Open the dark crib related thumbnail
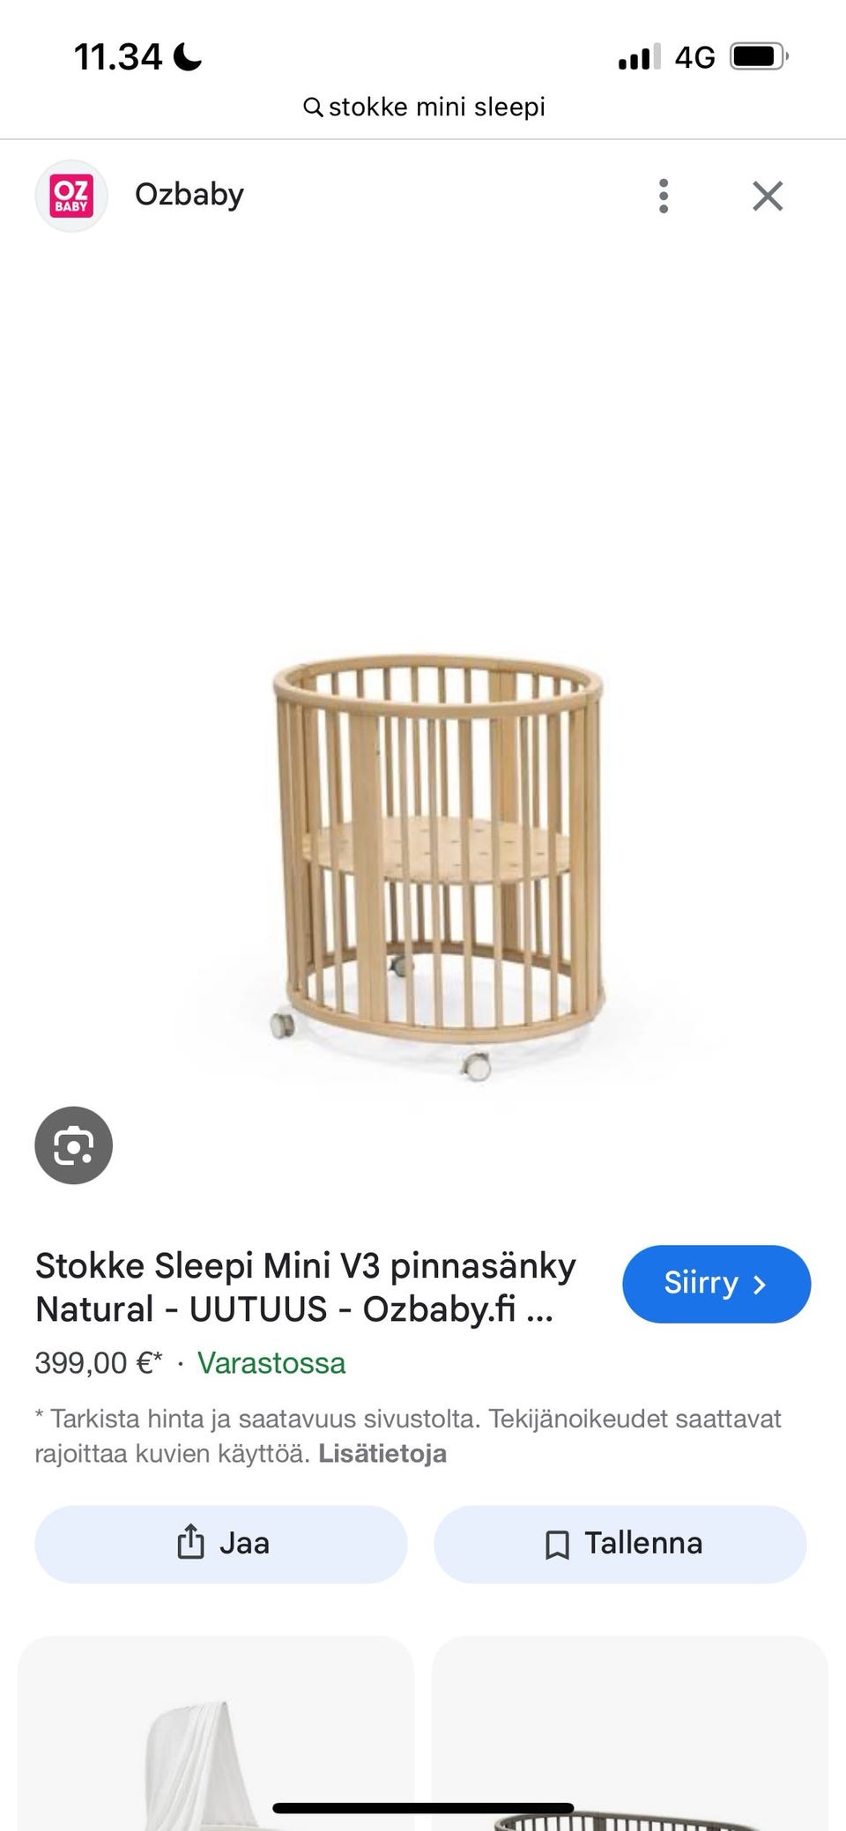Screen dimensions: 846x1831 tap(630, 1733)
